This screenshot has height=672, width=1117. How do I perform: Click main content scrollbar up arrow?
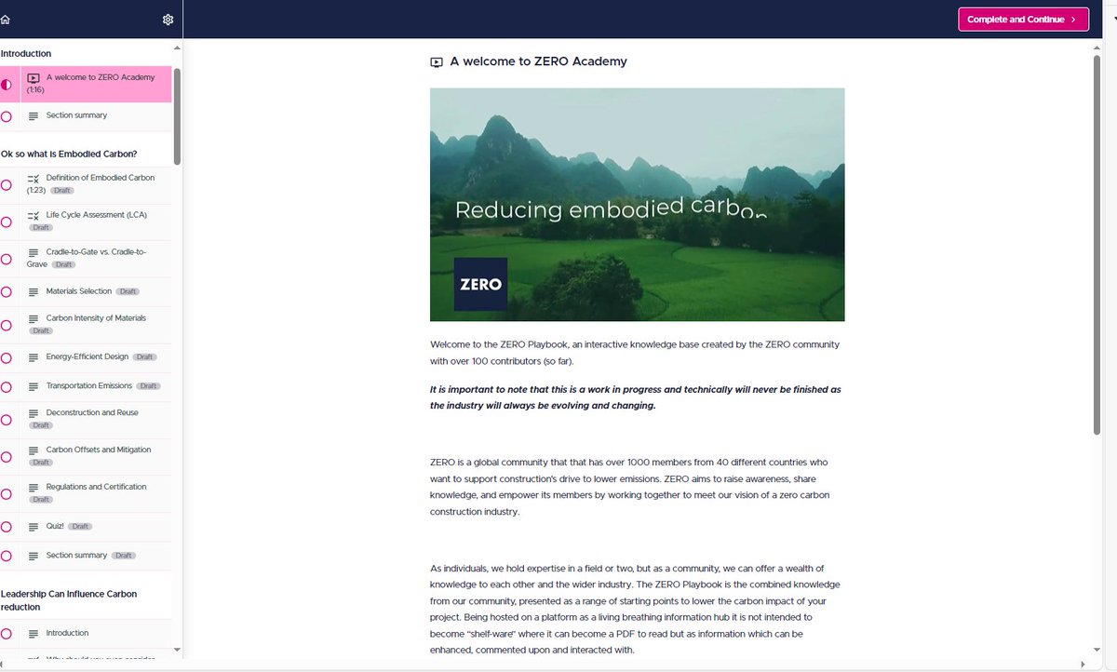click(x=1097, y=48)
